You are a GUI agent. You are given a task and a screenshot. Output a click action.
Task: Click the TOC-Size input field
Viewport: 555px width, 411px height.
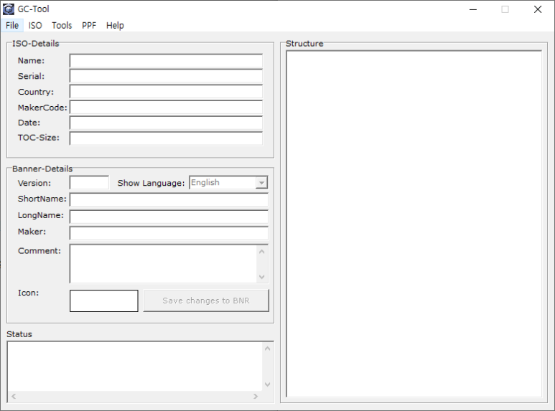[166, 138]
